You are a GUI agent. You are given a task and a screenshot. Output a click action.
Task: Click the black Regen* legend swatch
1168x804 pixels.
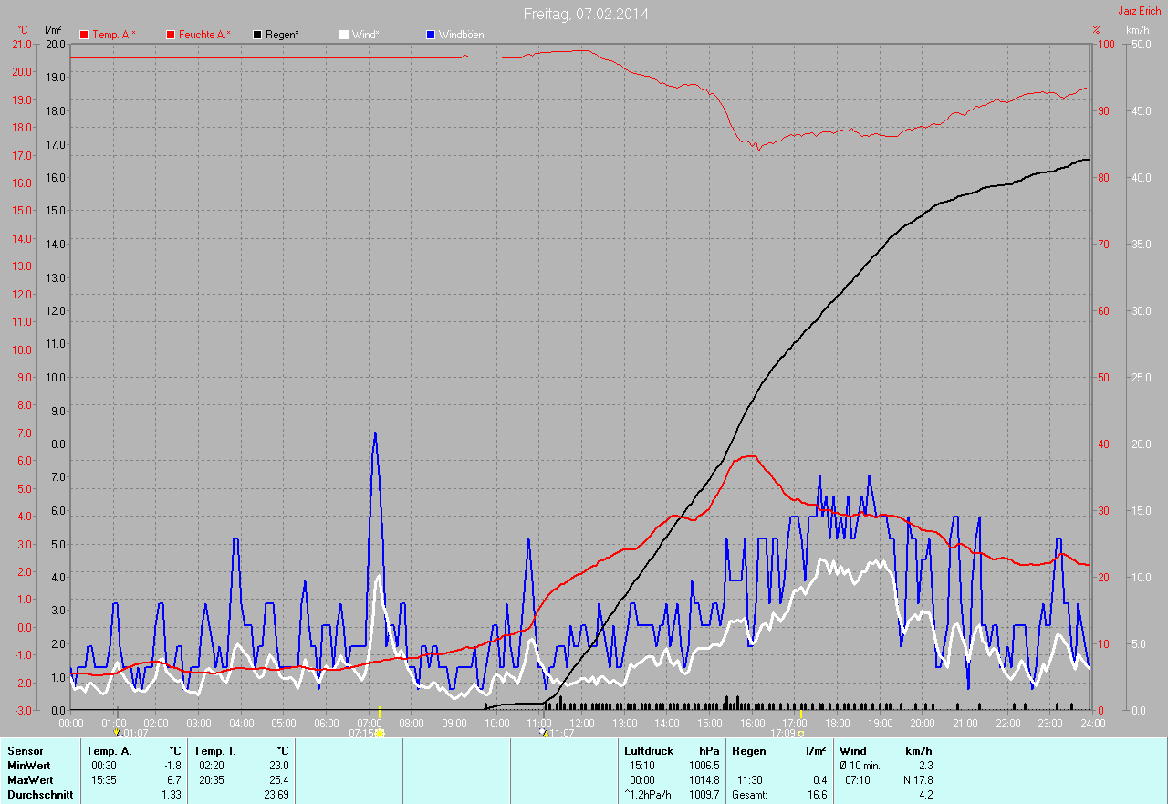coord(257,35)
